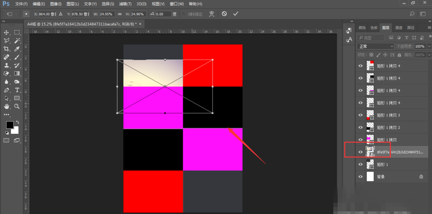This screenshot has height=214, width=432.
Task: Select the Crop tool
Action: [x=6, y=49]
